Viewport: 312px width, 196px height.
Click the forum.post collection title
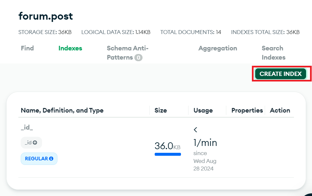click(46, 16)
